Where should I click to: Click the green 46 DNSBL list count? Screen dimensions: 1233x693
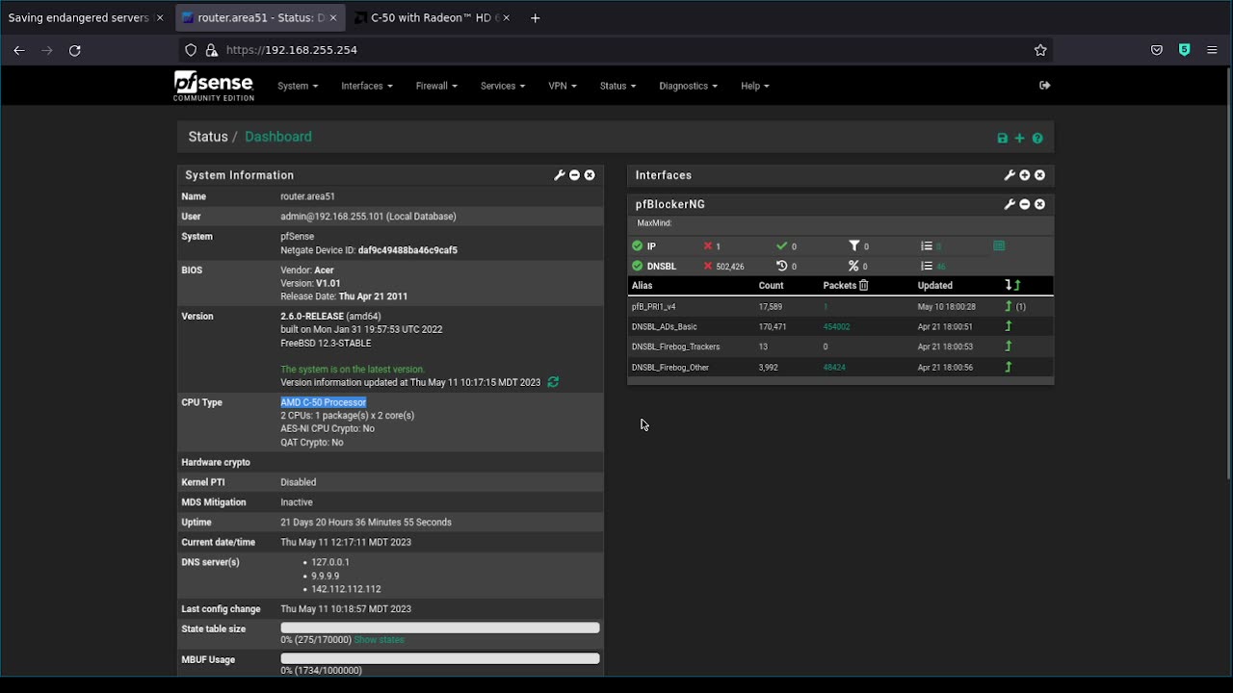point(941,267)
